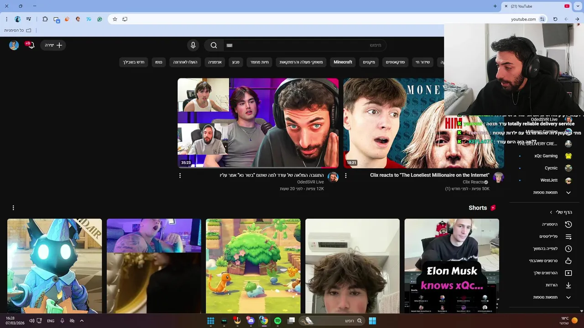Open OdedSVR Live channel avatar under video
Viewport: 584px width, 328px height.
pos(333,177)
